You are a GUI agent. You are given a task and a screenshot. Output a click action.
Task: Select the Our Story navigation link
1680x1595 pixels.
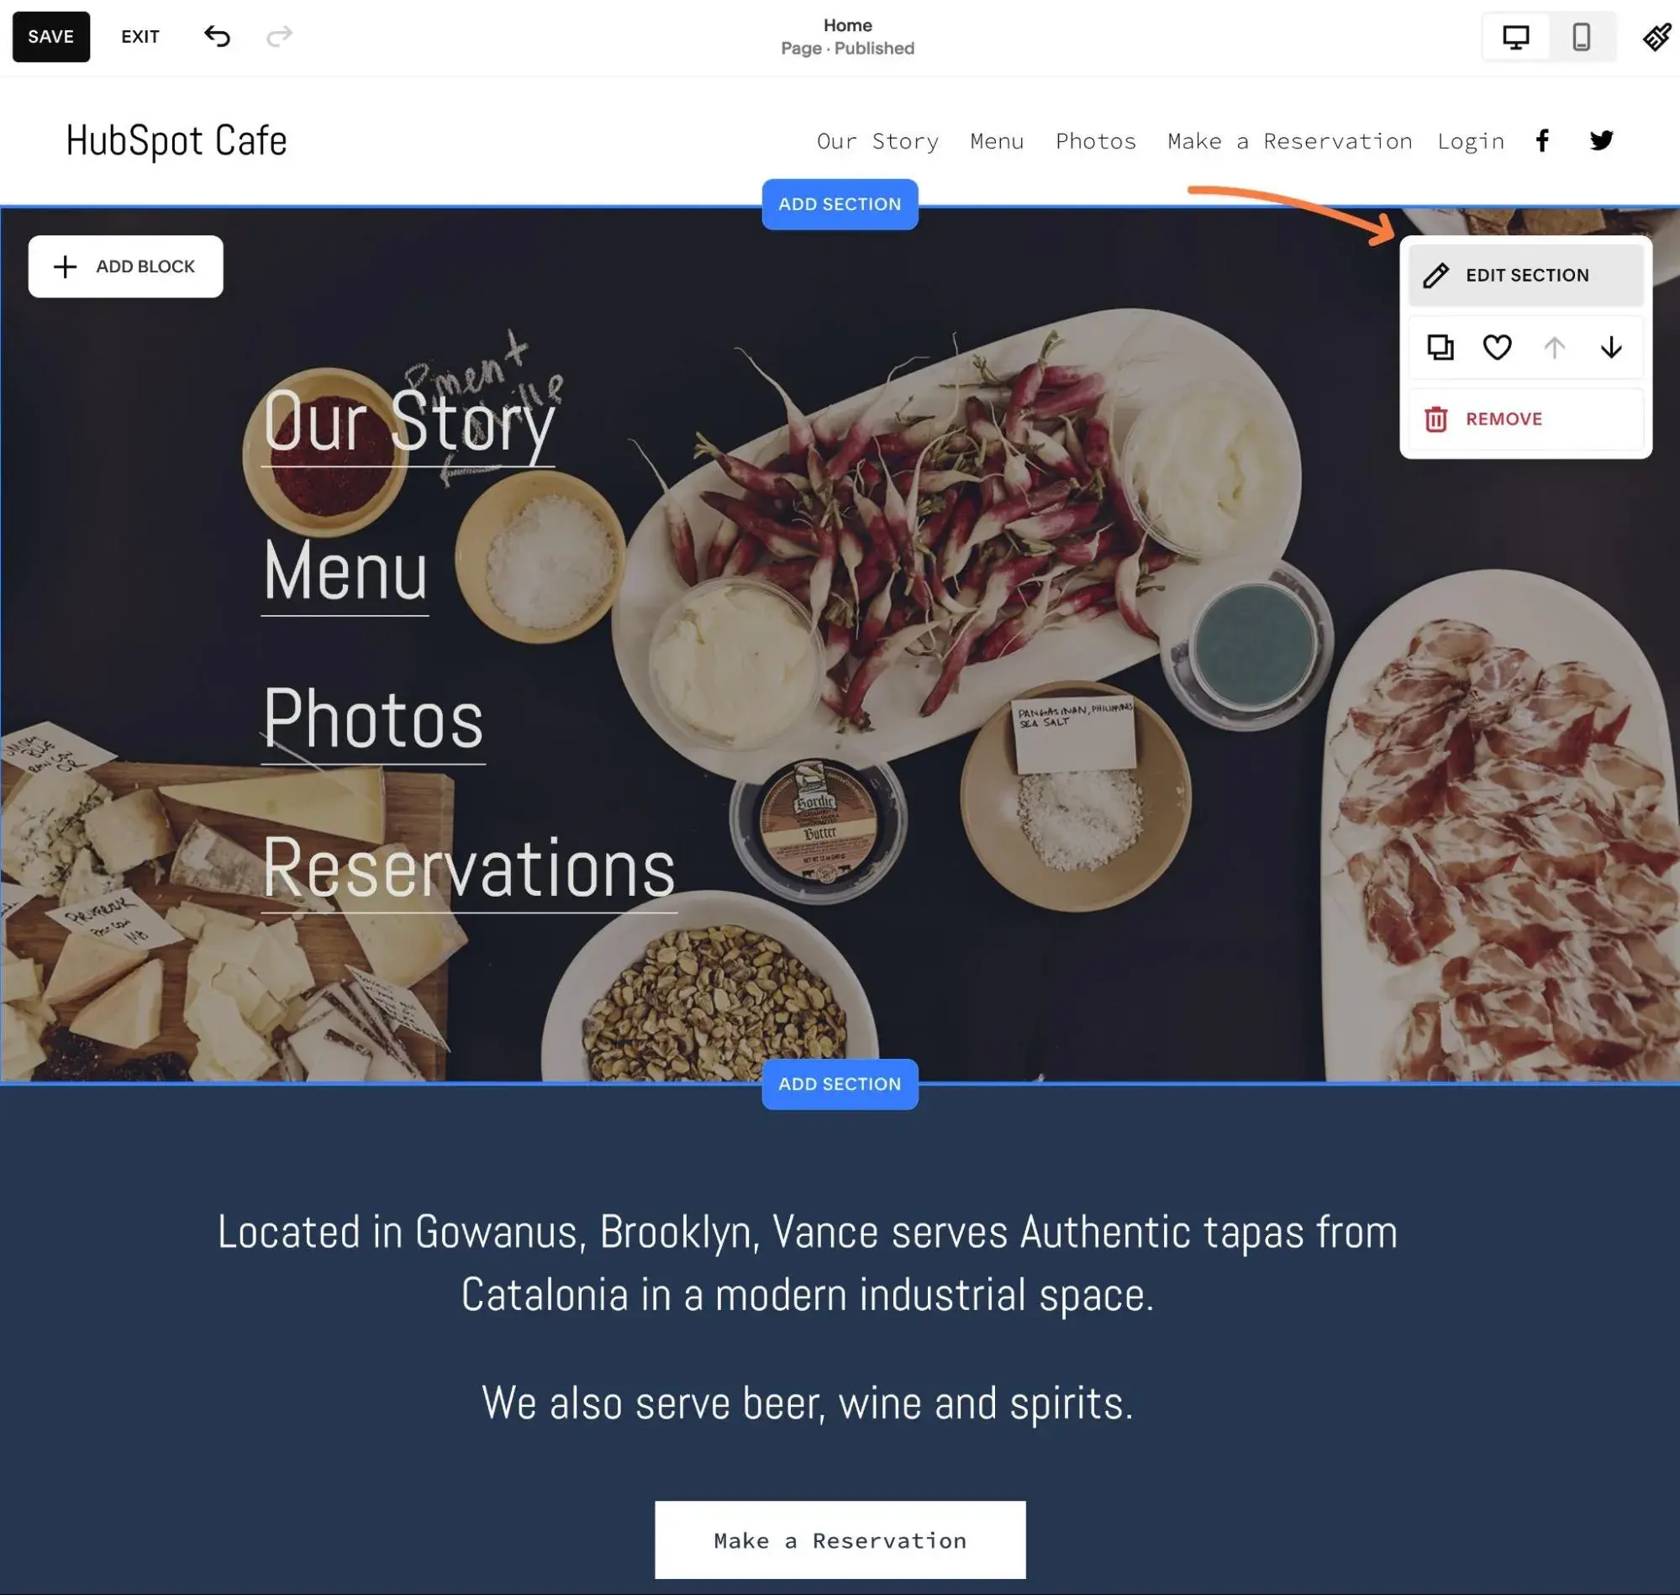click(877, 139)
